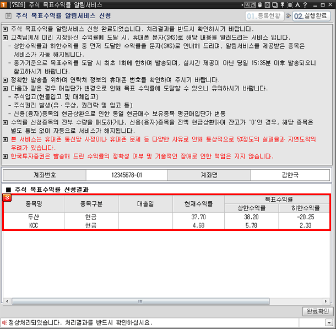Click the 종목구분 column header
This screenshot has width=336, height=329.
coord(91,203)
